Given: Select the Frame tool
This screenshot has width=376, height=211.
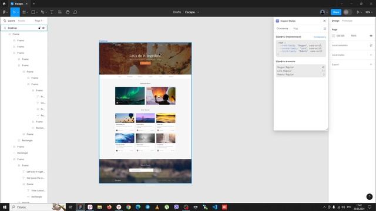Looking at the screenshot, I should (x=24, y=12).
